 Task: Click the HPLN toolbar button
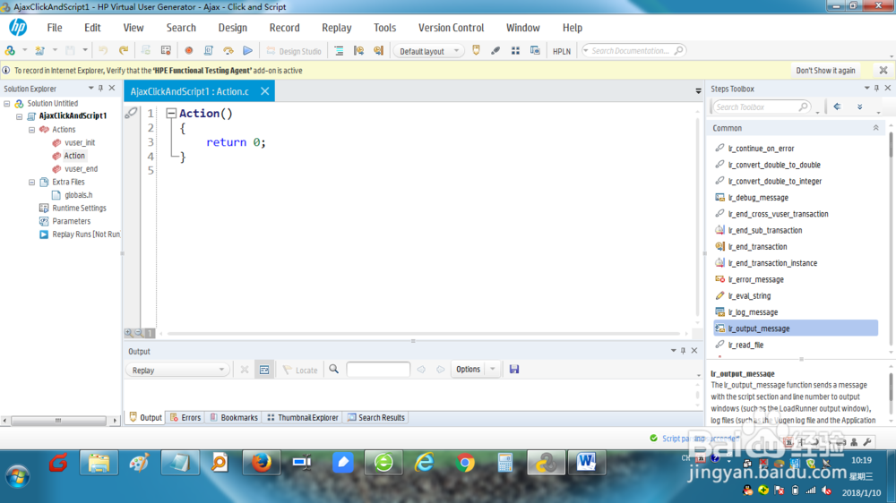(x=561, y=51)
